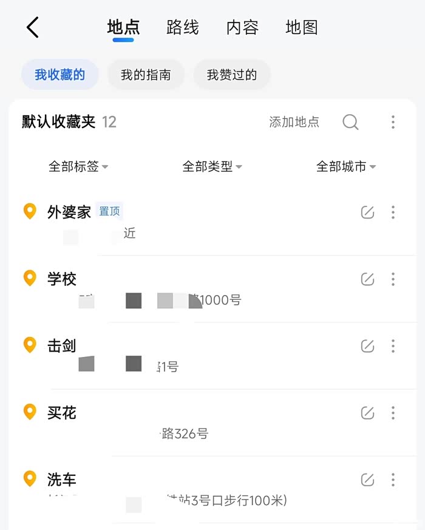Switch to the 地图 tab
425x530 pixels.
tap(302, 27)
